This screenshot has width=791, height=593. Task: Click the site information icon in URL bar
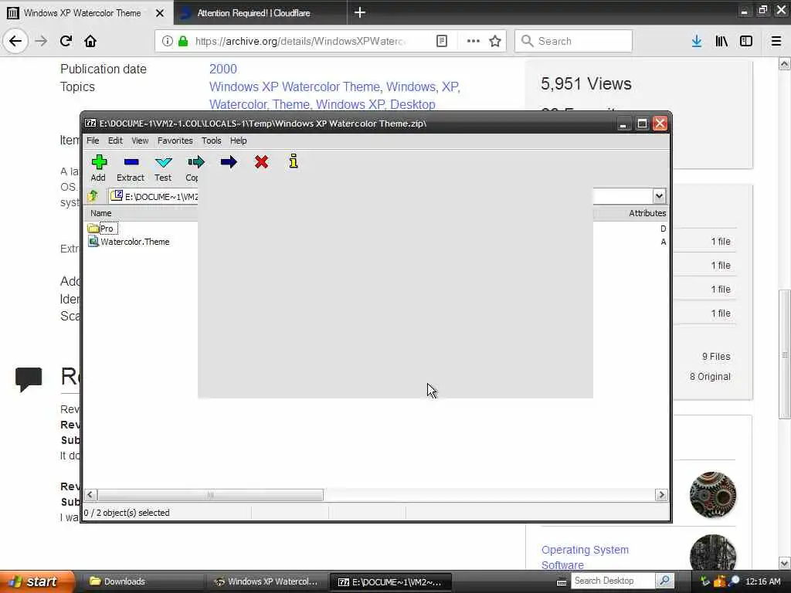tap(167, 41)
